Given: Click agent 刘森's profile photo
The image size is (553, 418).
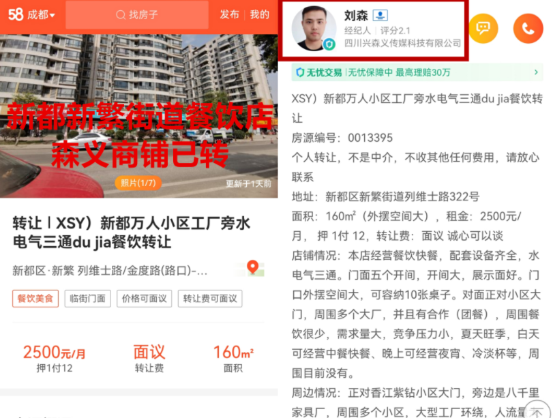Looking at the screenshot, I should coord(314,28).
